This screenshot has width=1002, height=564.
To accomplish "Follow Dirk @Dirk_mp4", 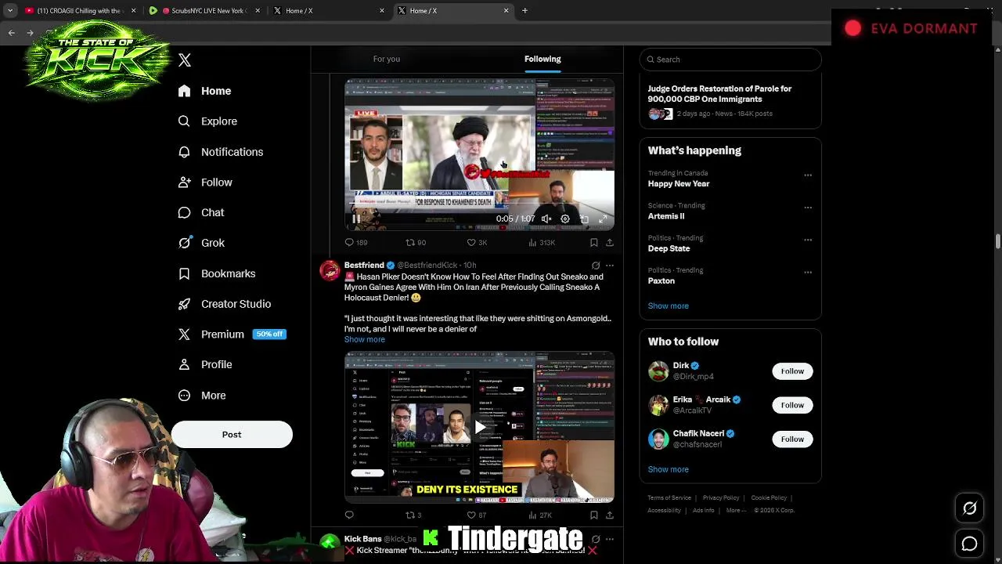I will 792,371.
